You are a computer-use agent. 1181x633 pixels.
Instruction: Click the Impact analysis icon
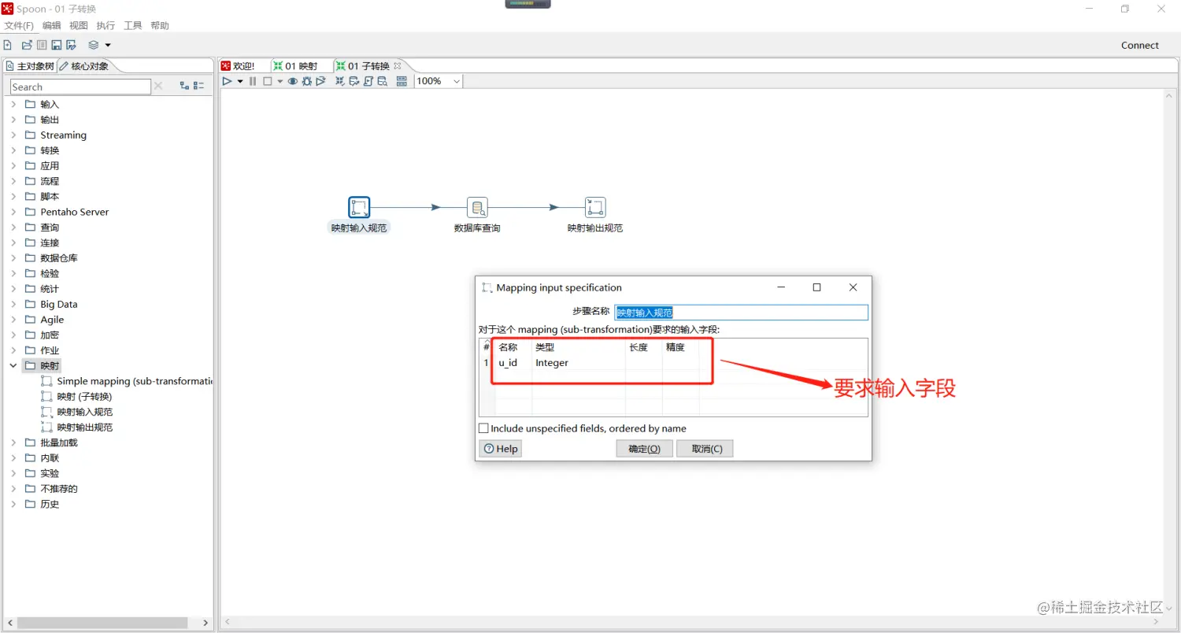point(354,81)
